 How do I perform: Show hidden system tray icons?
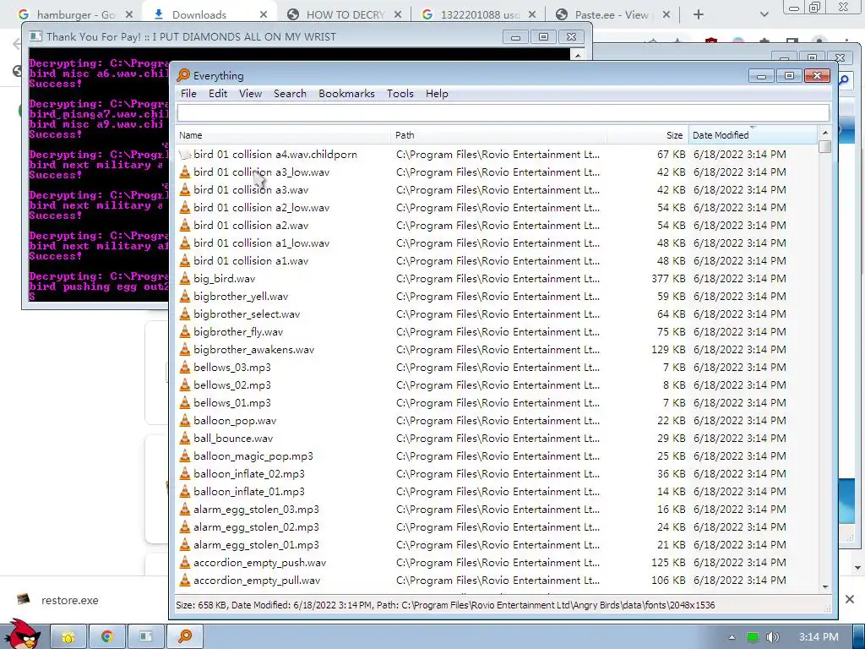click(732, 637)
